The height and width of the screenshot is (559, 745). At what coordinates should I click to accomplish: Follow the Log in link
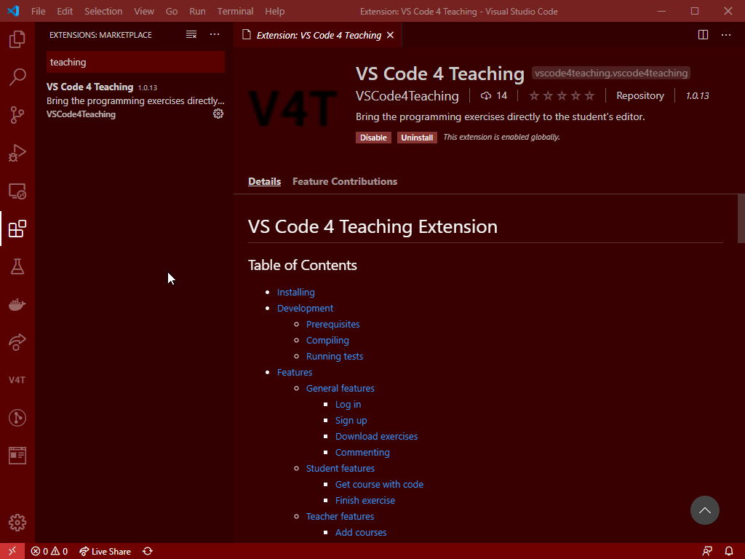point(348,405)
